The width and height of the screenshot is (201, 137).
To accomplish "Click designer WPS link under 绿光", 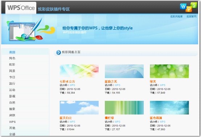I will pos(163,85).
